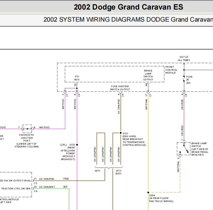Click the brake lamp switch symbol
213x210 pixels.
(184, 149)
